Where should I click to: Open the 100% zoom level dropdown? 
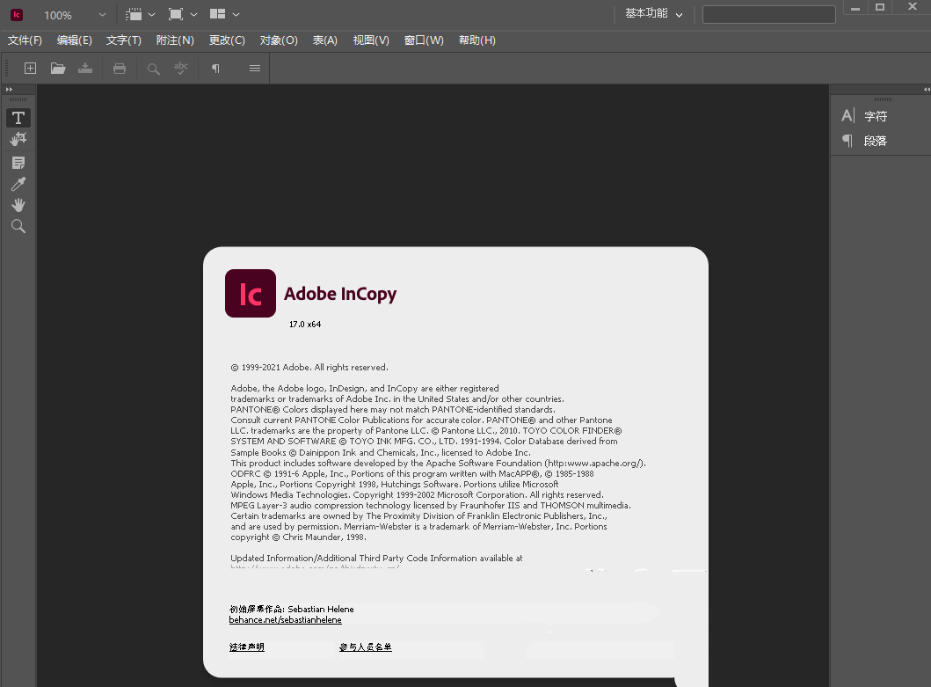[x=101, y=15]
